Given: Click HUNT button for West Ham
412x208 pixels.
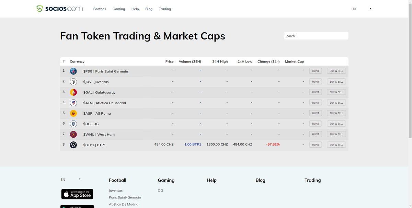Looking at the screenshot, I should click(x=316, y=134).
